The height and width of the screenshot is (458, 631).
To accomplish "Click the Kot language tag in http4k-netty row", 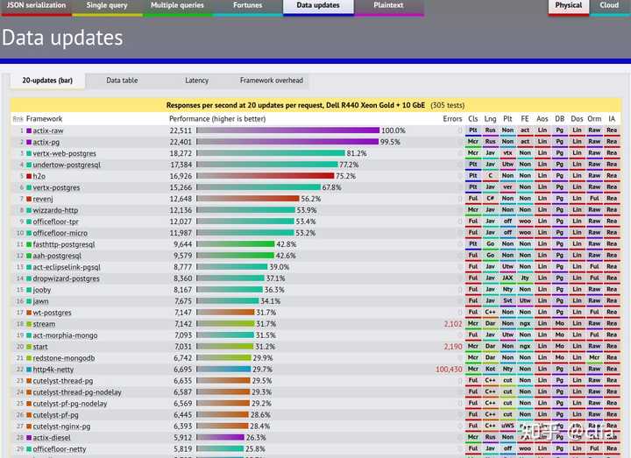I will [x=490, y=370].
